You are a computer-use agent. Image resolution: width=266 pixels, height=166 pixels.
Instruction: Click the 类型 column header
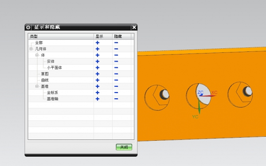click(61, 36)
